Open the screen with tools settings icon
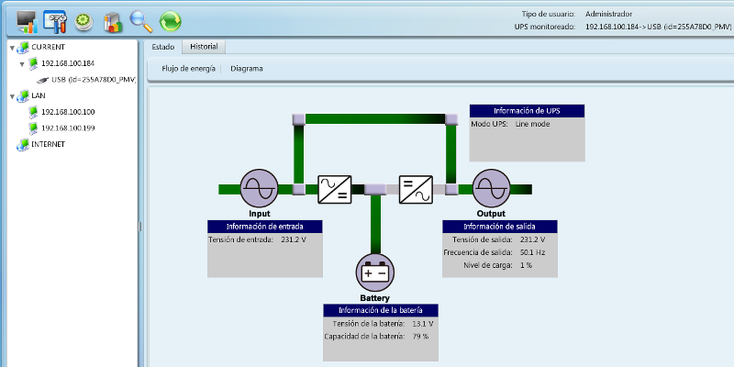The width and height of the screenshot is (734, 367). pos(55,21)
